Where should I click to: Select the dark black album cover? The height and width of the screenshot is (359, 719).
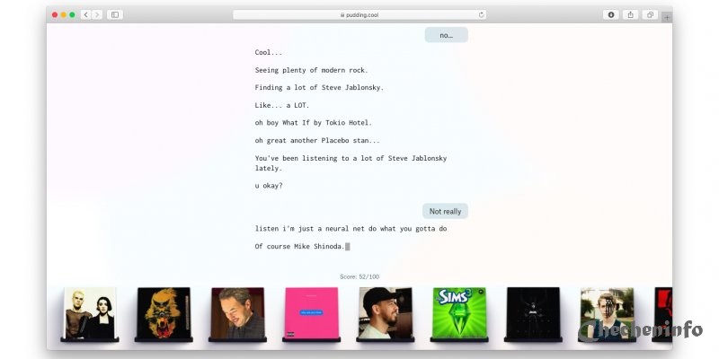coord(533,313)
